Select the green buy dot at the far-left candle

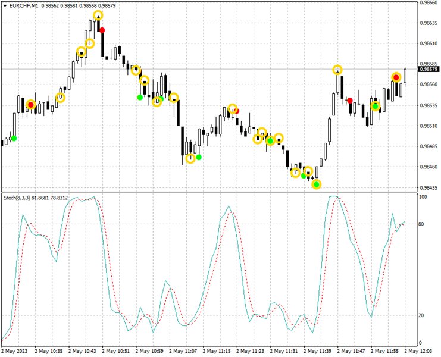[x=14, y=138]
